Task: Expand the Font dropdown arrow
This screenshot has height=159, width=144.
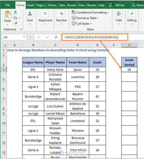Action: coord(30,24)
